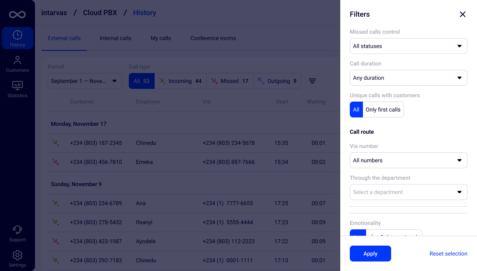The height and width of the screenshot is (271, 477).
Task: Click the Reset selection link
Action: 448,254
